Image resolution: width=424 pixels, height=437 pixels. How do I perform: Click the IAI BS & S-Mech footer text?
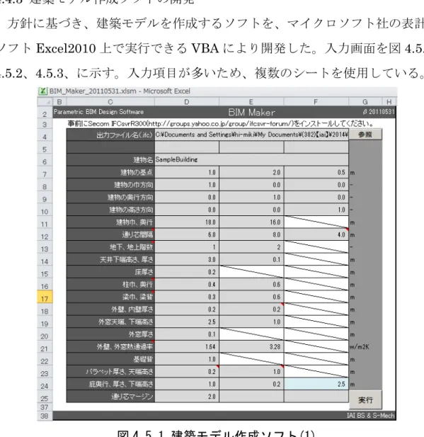[x=370, y=416]
